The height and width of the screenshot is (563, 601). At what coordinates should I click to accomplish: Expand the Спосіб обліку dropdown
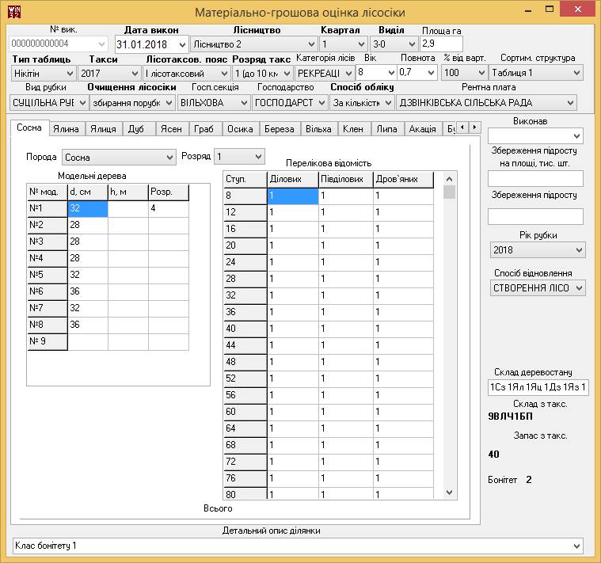[x=388, y=103]
